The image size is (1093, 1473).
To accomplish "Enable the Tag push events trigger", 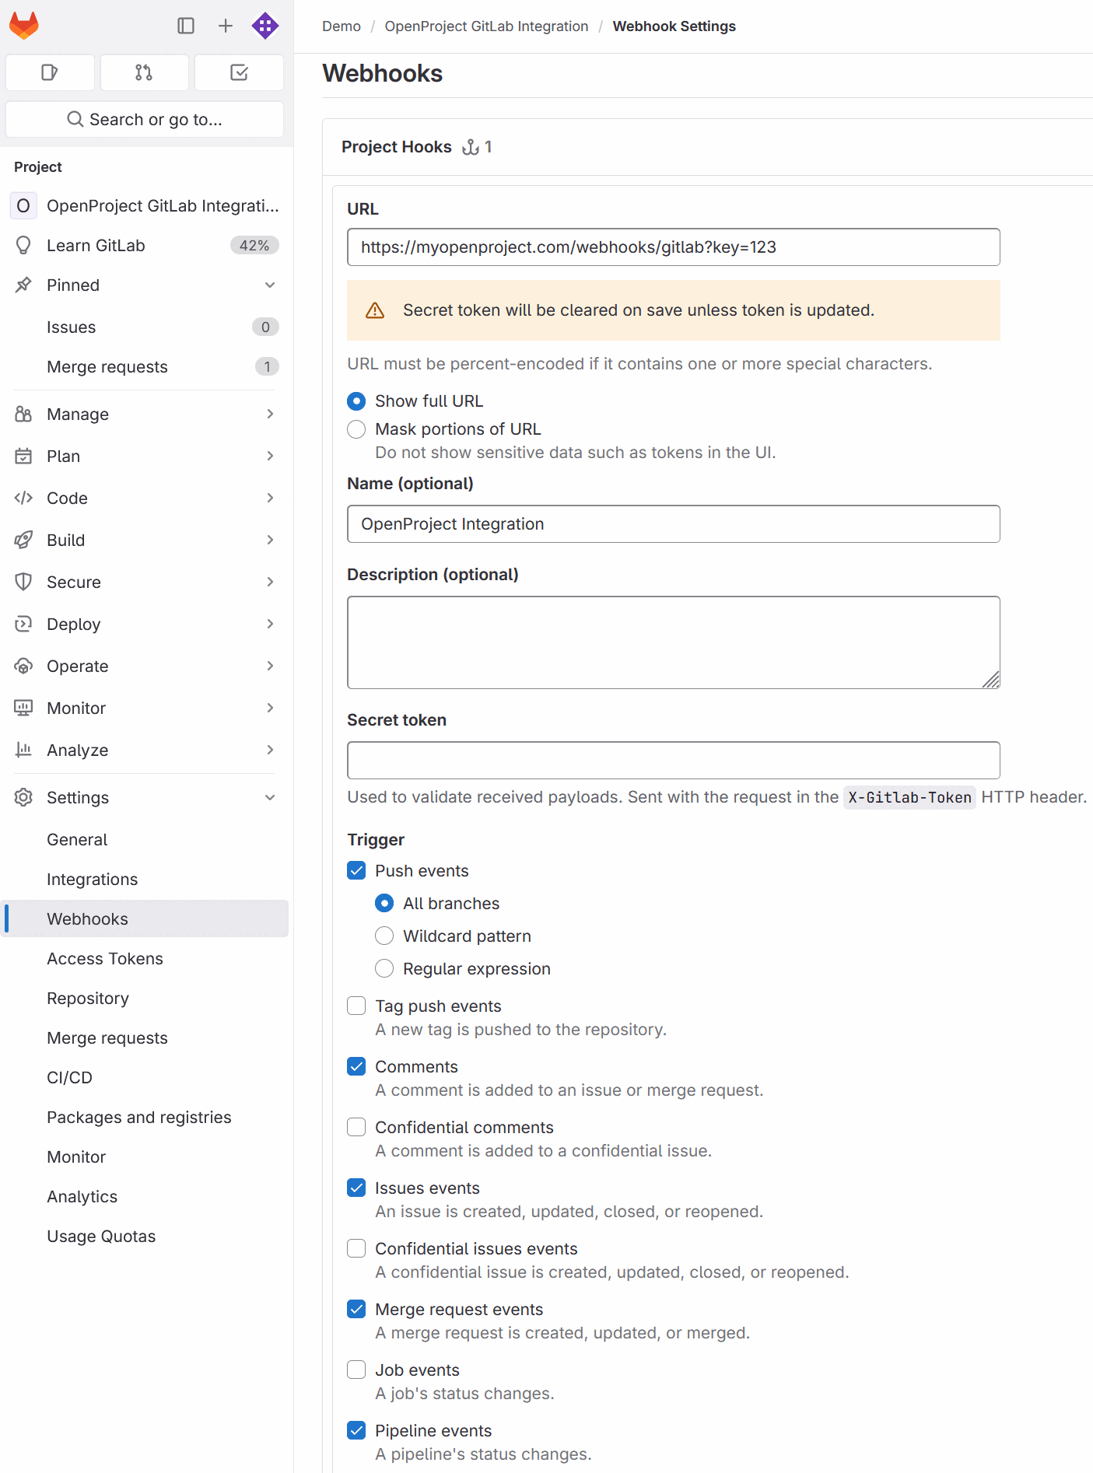I will coord(356,1006).
